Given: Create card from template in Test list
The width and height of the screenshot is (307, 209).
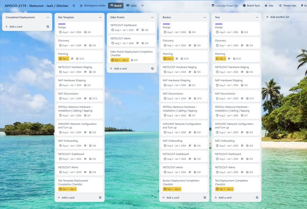Looking at the screenshot, I should [257, 198].
